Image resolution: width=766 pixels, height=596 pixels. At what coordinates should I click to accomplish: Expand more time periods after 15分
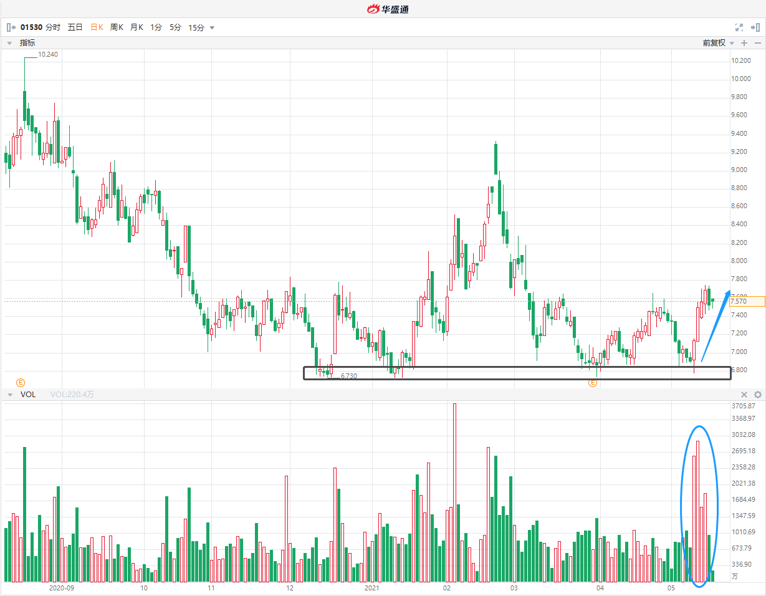point(213,27)
